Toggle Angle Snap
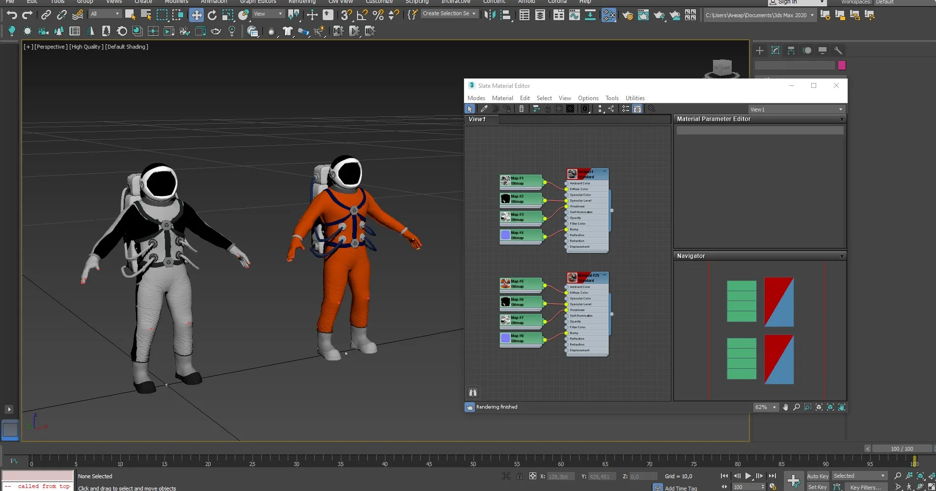 [x=362, y=15]
